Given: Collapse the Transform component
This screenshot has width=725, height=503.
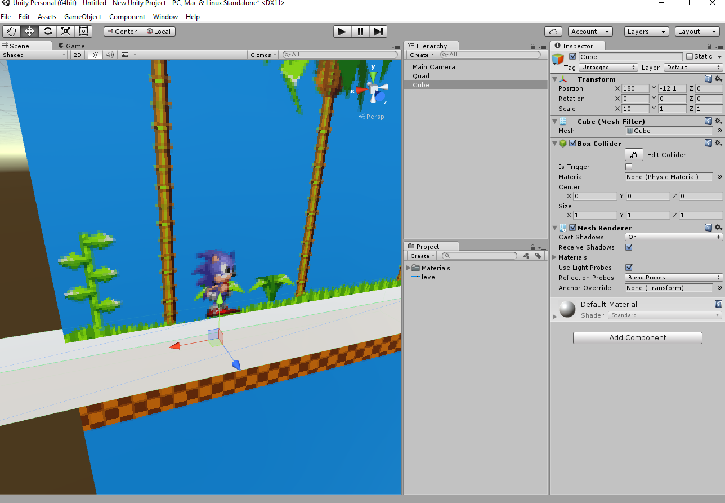Looking at the screenshot, I should (x=554, y=79).
